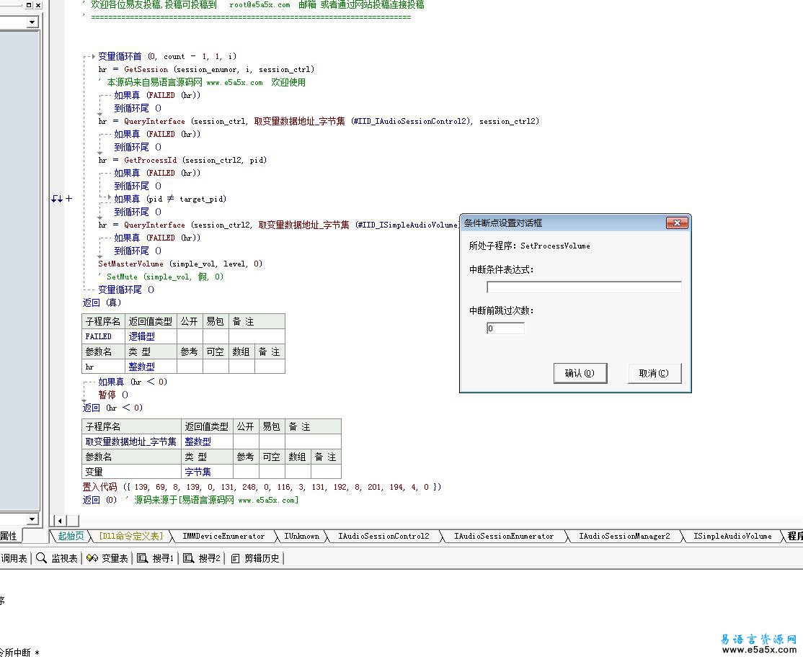Screen dimensions: 803x659
Task: Click the 返回 (真) line
Action: click(x=102, y=302)
